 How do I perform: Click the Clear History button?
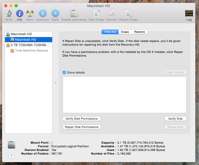[175, 72]
